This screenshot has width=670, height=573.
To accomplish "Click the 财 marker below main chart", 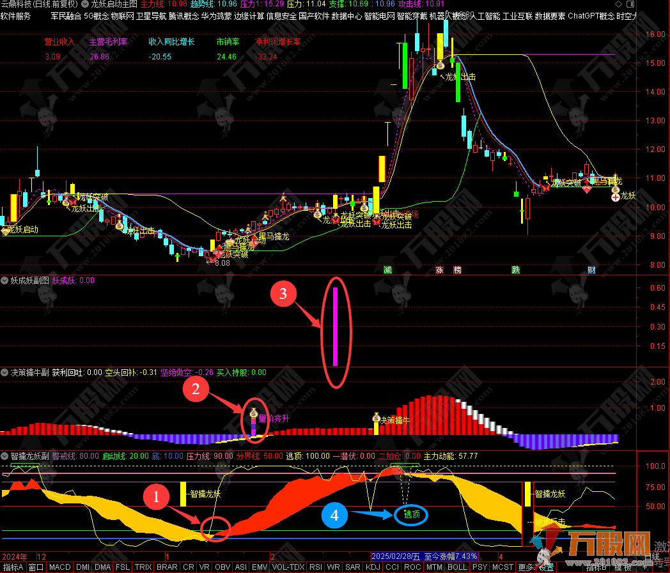I will (591, 270).
